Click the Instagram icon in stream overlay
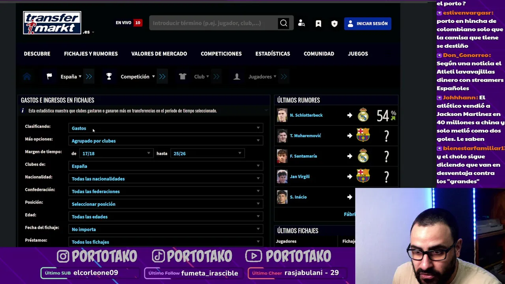Image resolution: width=505 pixels, height=284 pixels. tap(63, 256)
